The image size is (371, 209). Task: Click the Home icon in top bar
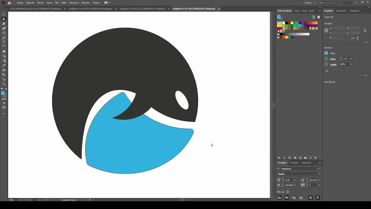pos(9,3)
